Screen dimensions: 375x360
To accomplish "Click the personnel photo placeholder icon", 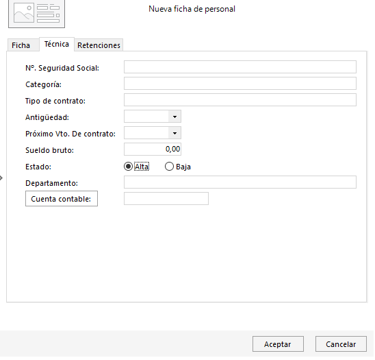I will 36,14.
